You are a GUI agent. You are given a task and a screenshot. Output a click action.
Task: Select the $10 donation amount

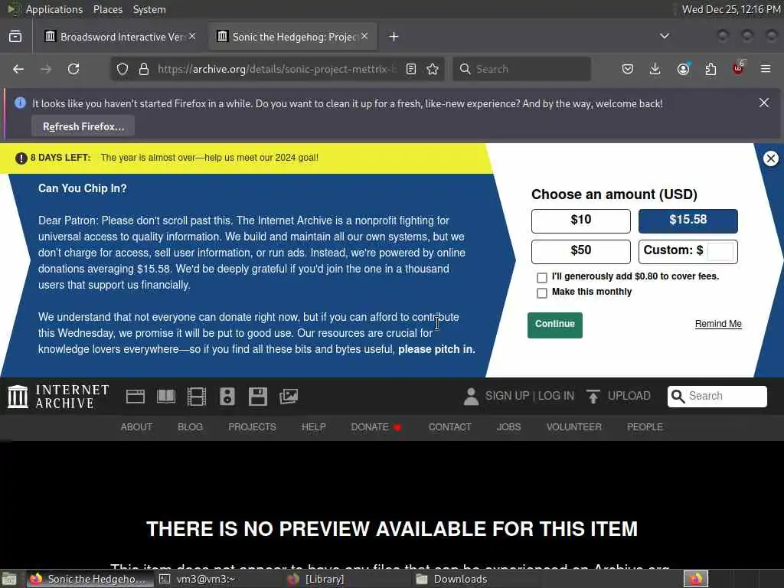click(581, 221)
